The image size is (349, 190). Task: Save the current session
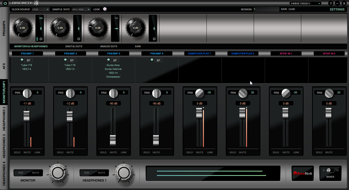point(284,9)
